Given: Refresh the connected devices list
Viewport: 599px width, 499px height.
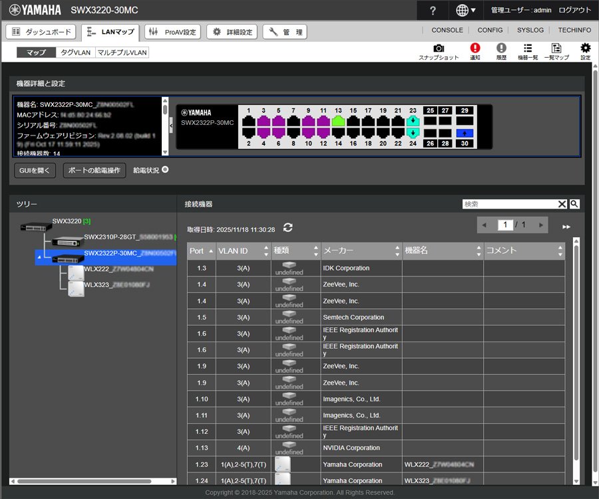Looking at the screenshot, I should (x=288, y=228).
